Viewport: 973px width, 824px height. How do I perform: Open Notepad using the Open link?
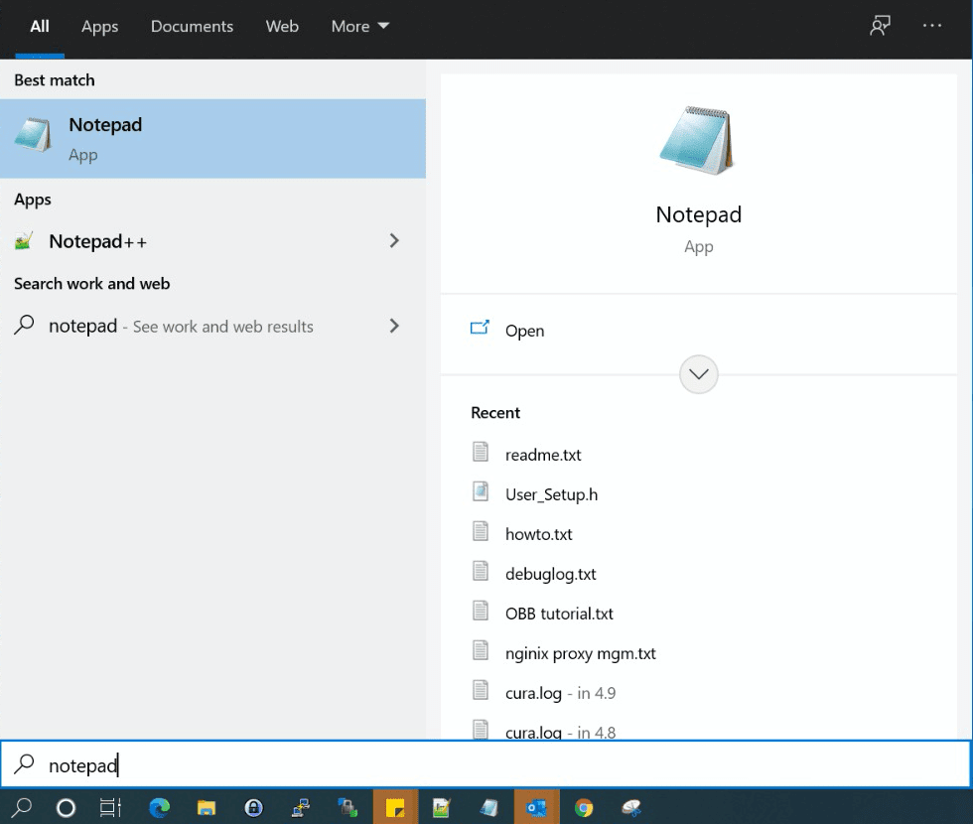pos(525,331)
